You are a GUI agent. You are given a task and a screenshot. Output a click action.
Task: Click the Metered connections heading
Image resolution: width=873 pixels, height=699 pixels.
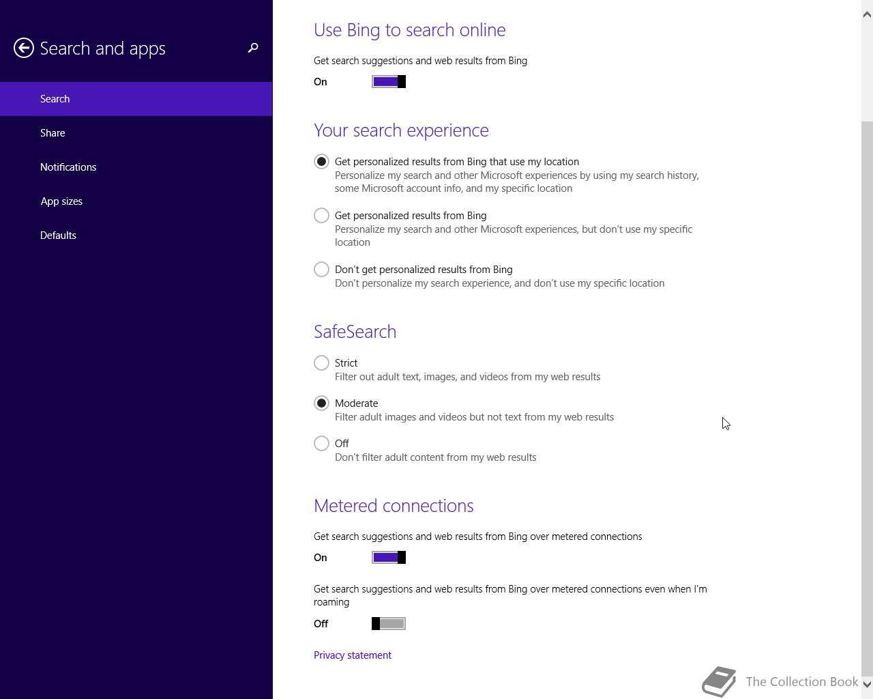point(394,506)
